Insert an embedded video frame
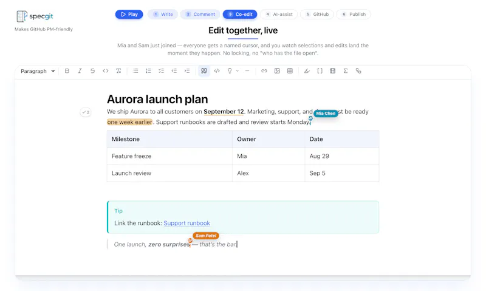Viewport: 486px width, 291px height. click(332, 71)
